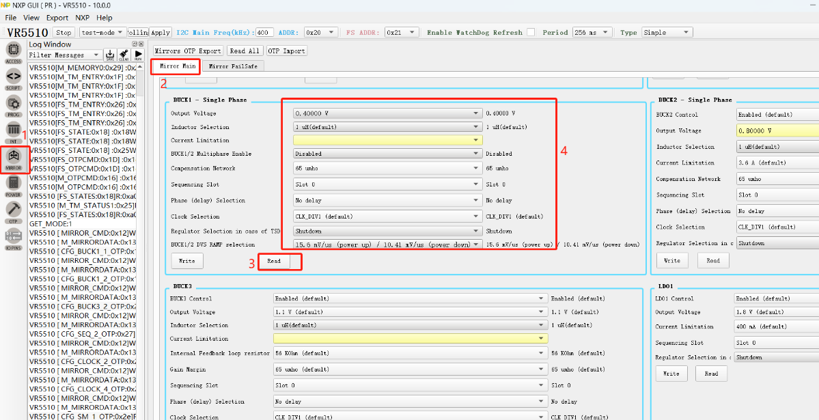Click the I2C Main Freq input field
Screen dimensions: 819x420
(x=264, y=32)
